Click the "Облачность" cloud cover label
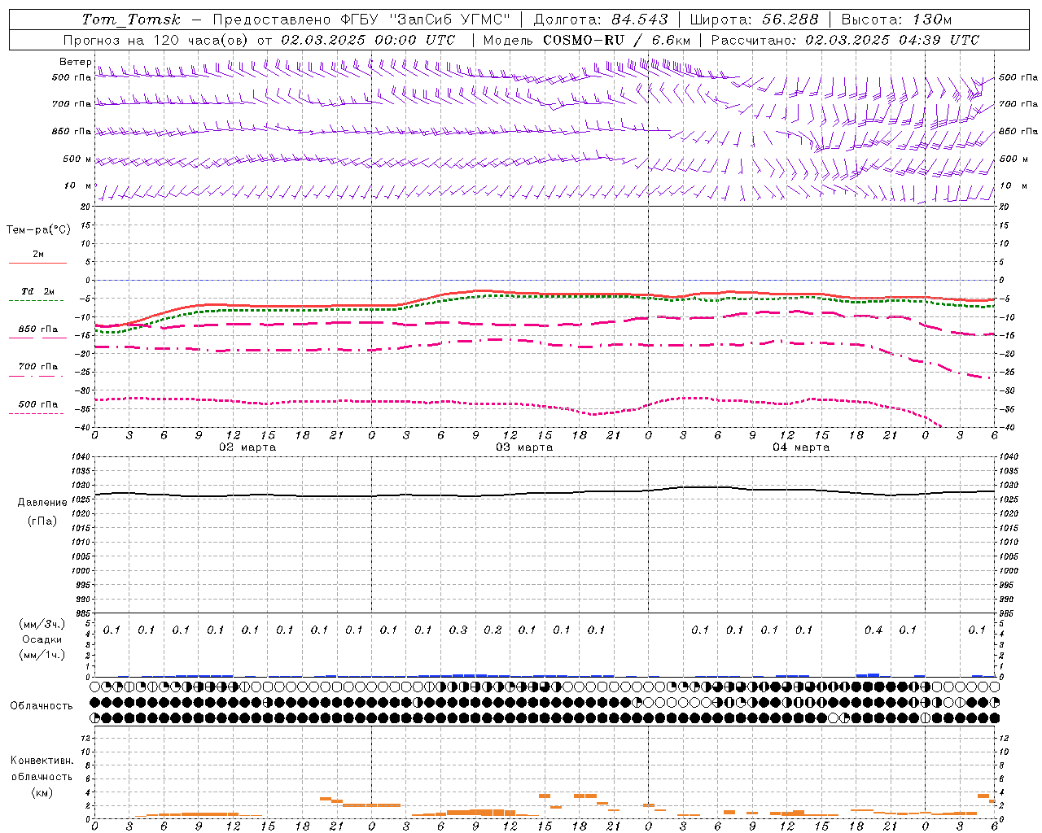The width and height of the screenshot is (1042, 833). pyautogui.click(x=42, y=706)
